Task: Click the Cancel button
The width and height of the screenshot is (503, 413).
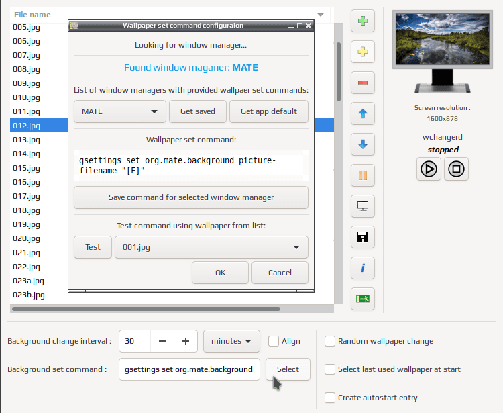Action: (280, 273)
